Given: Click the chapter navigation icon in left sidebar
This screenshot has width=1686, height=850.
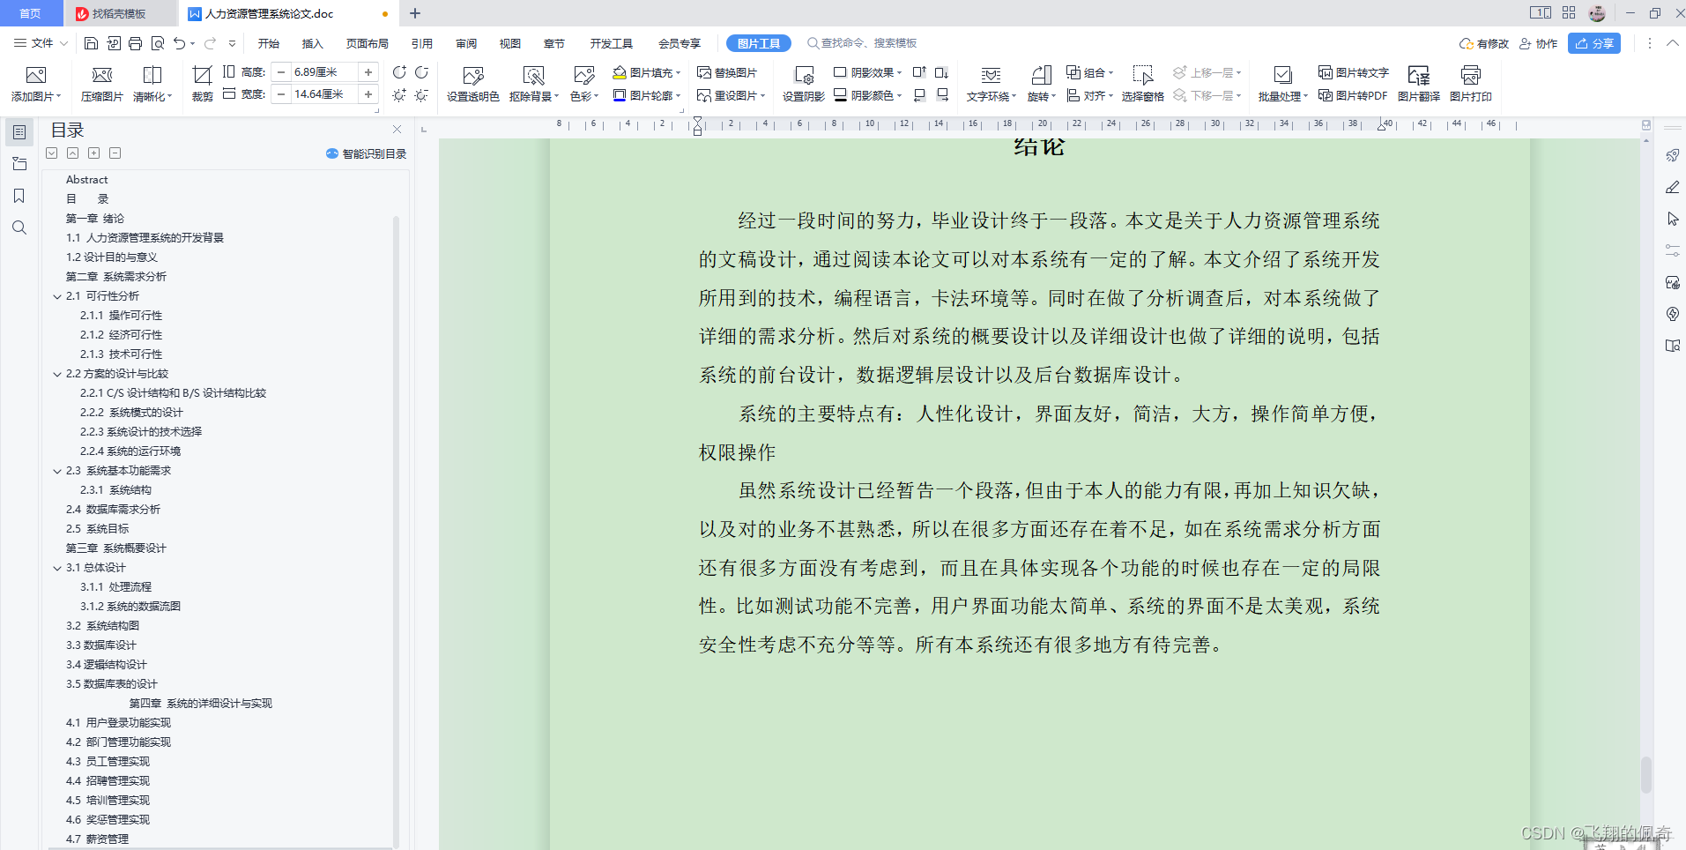Looking at the screenshot, I should 19,164.
